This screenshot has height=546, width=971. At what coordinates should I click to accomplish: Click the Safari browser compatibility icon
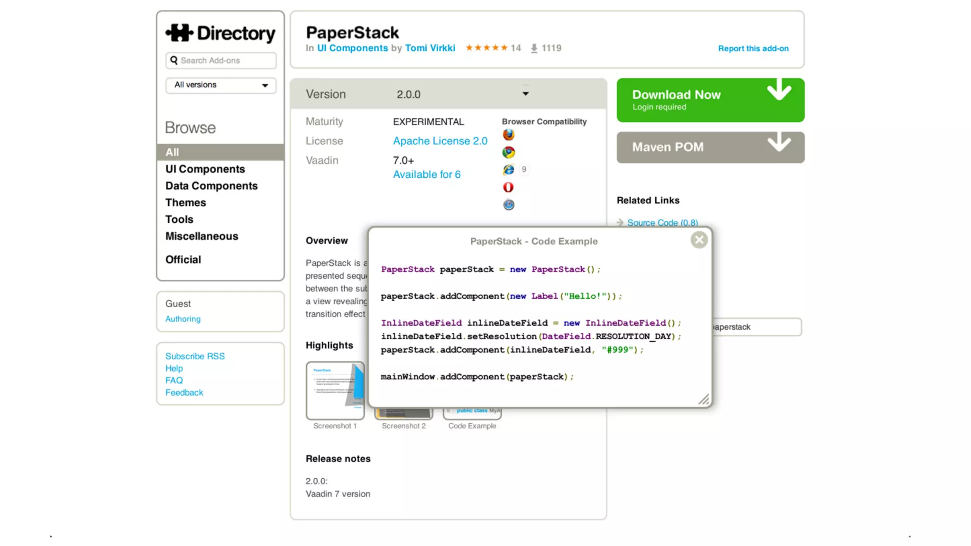click(x=508, y=205)
